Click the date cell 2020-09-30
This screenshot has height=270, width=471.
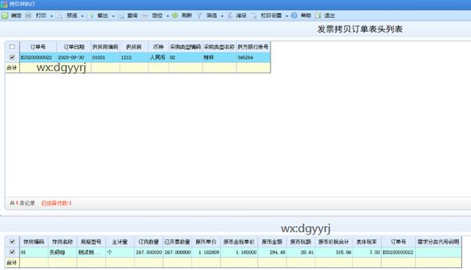[74, 57]
